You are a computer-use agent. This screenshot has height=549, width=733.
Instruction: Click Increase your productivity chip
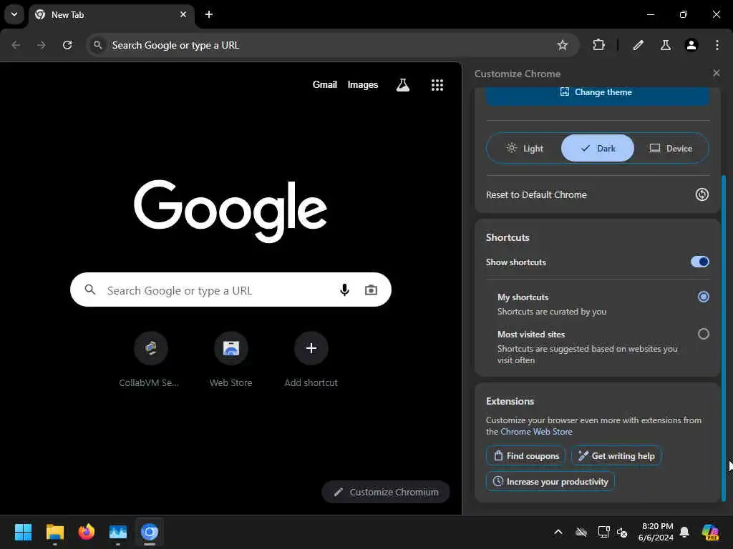click(x=550, y=481)
